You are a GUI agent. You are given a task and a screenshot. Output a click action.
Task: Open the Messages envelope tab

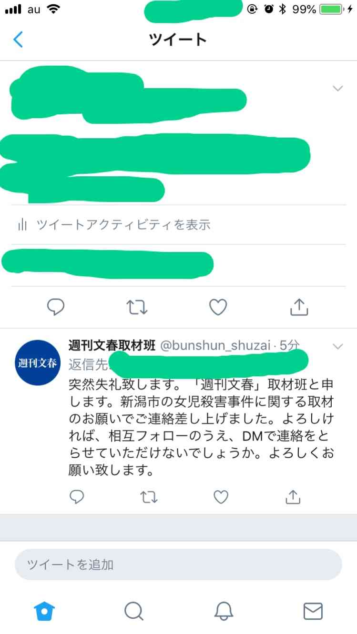[313, 610]
